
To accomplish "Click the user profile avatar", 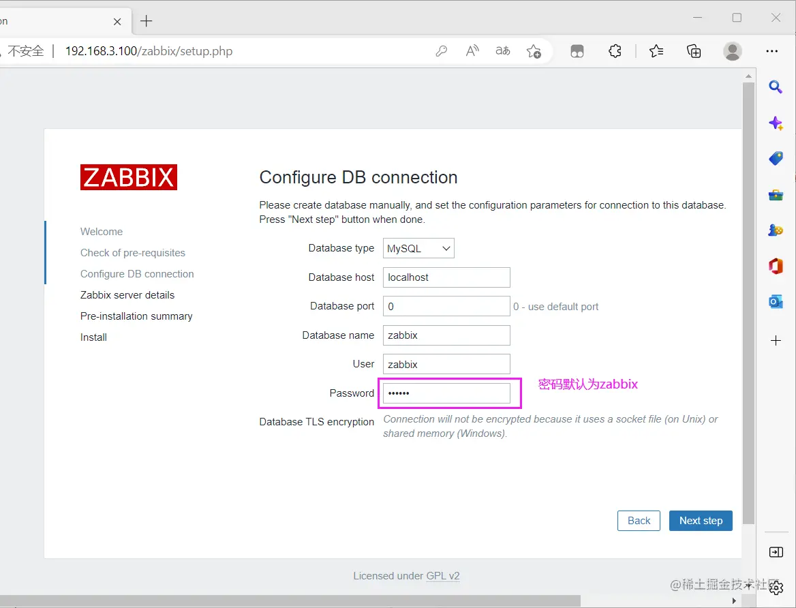I will coord(732,51).
